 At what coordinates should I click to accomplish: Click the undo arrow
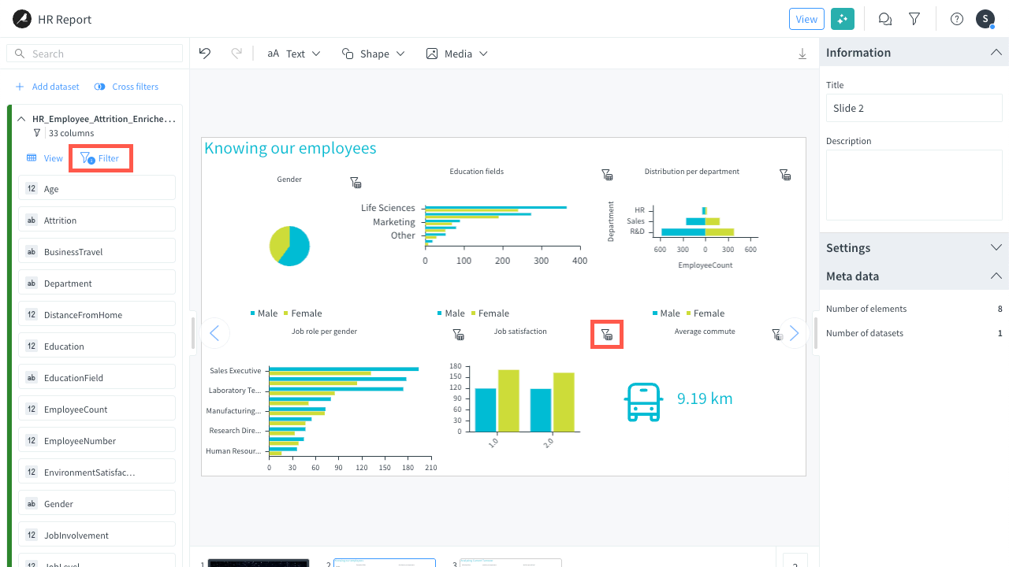tap(205, 53)
